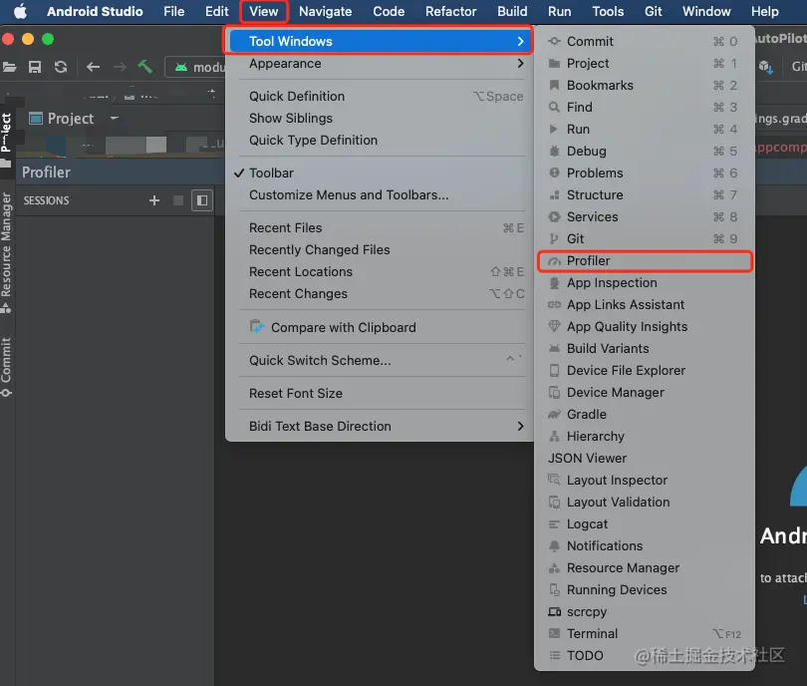
Task: Open the Commit side tab
Action: (x=6, y=367)
